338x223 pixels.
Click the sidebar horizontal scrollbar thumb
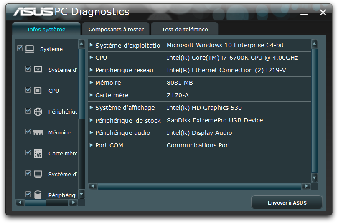pos(36,203)
